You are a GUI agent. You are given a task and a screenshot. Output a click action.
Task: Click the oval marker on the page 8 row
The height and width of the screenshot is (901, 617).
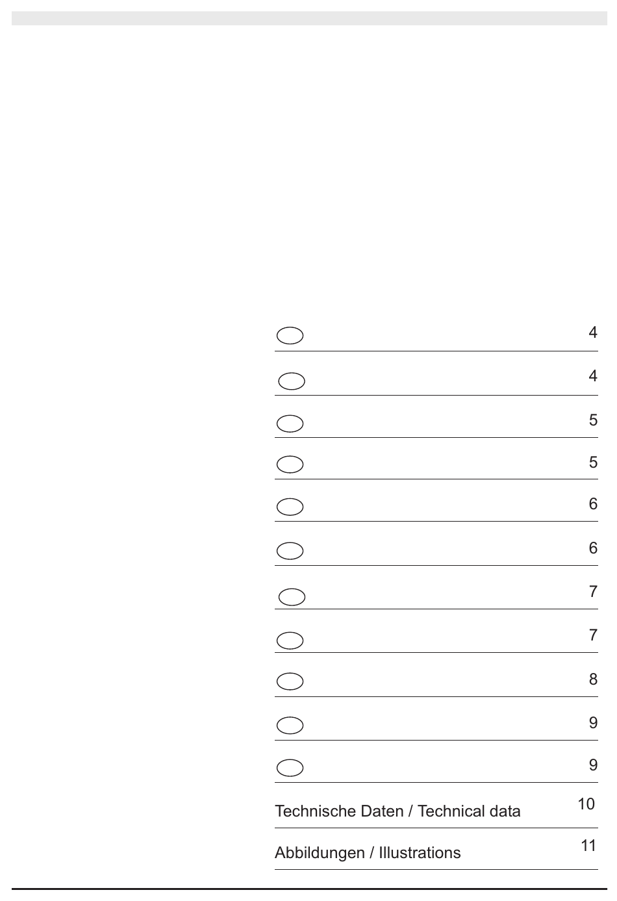[x=290, y=681]
